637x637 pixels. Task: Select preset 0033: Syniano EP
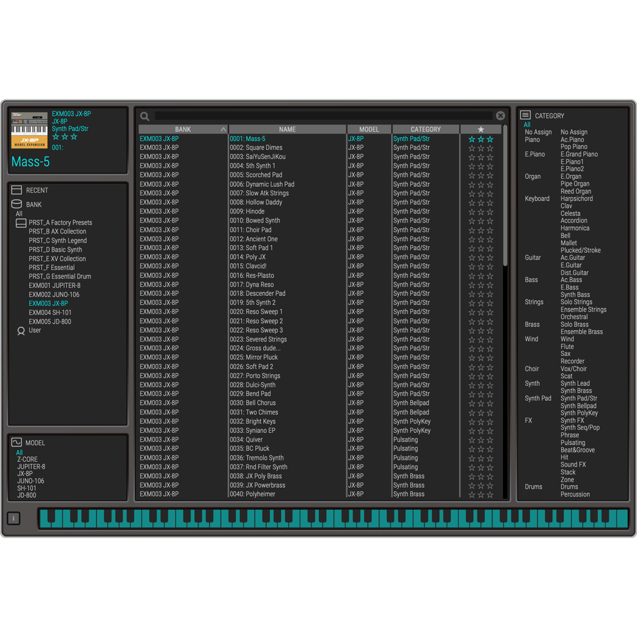pyautogui.click(x=253, y=431)
